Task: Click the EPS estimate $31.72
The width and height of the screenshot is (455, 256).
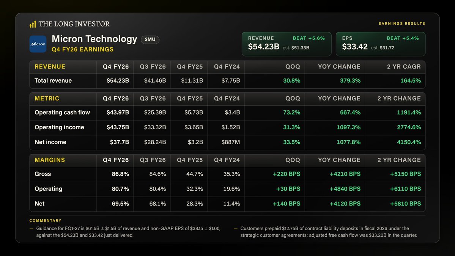Action: click(387, 48)
